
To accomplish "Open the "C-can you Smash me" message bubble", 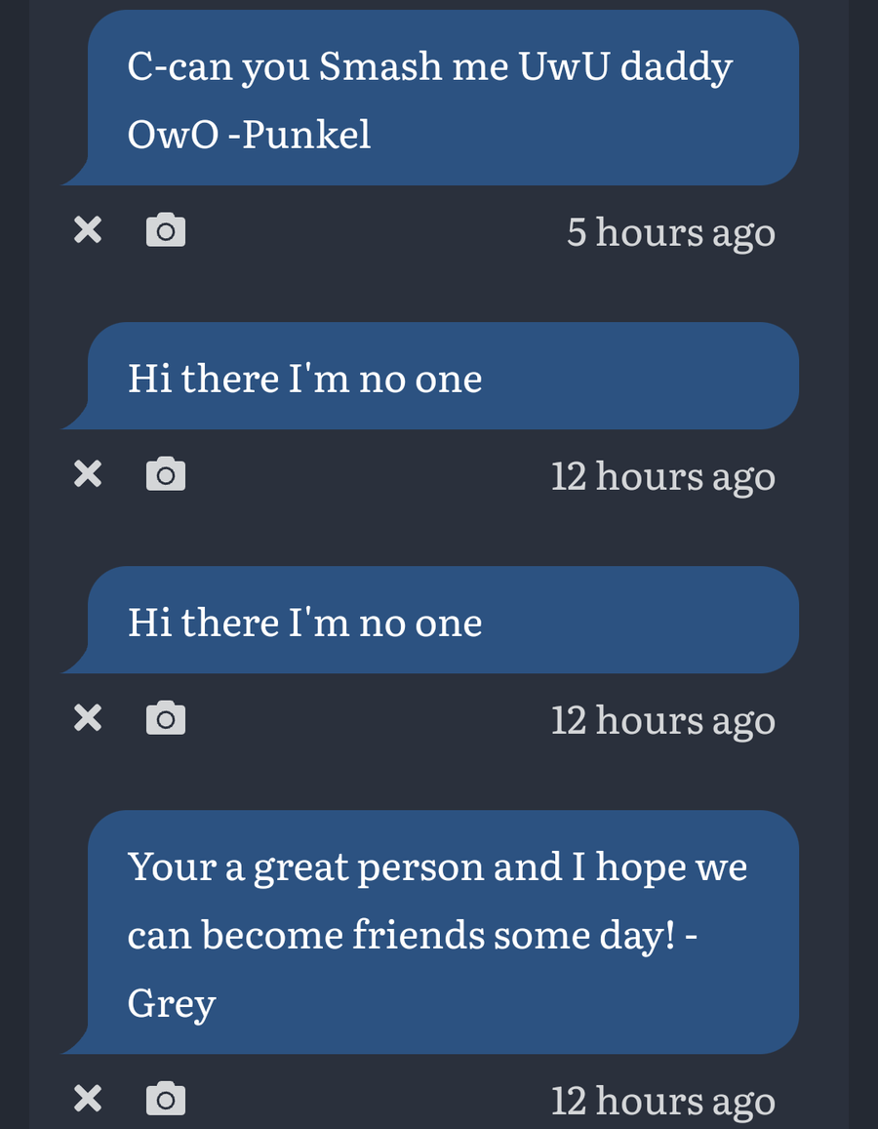I will (430, 98).
